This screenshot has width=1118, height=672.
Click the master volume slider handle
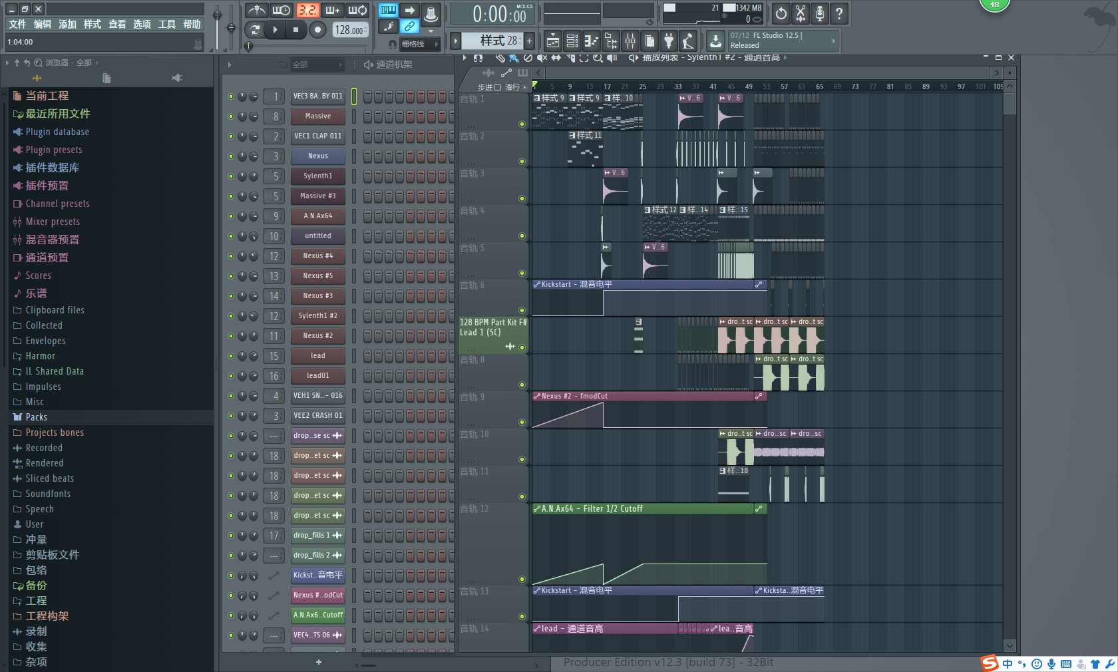coord(217,15)
